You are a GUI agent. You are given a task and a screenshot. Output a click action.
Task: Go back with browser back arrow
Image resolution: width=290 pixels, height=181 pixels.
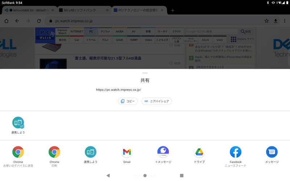(17, 21)
